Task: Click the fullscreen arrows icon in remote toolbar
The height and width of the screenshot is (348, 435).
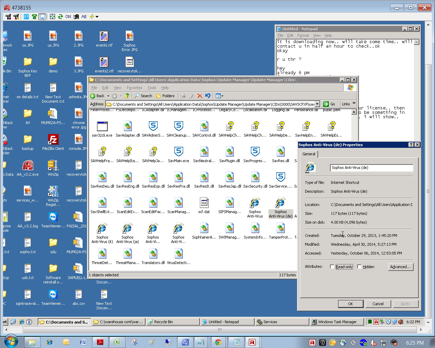Action: pos(52,16)
